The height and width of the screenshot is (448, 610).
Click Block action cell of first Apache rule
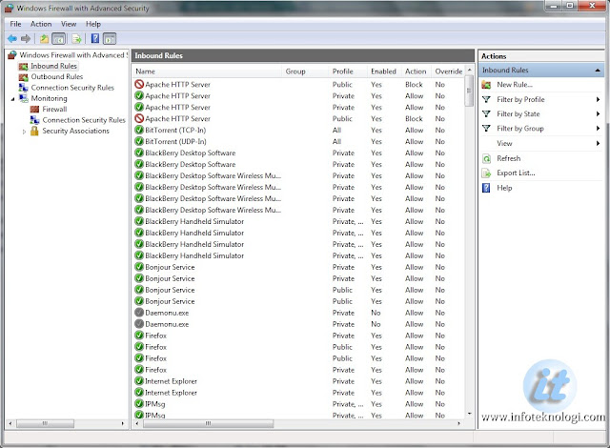414,85
